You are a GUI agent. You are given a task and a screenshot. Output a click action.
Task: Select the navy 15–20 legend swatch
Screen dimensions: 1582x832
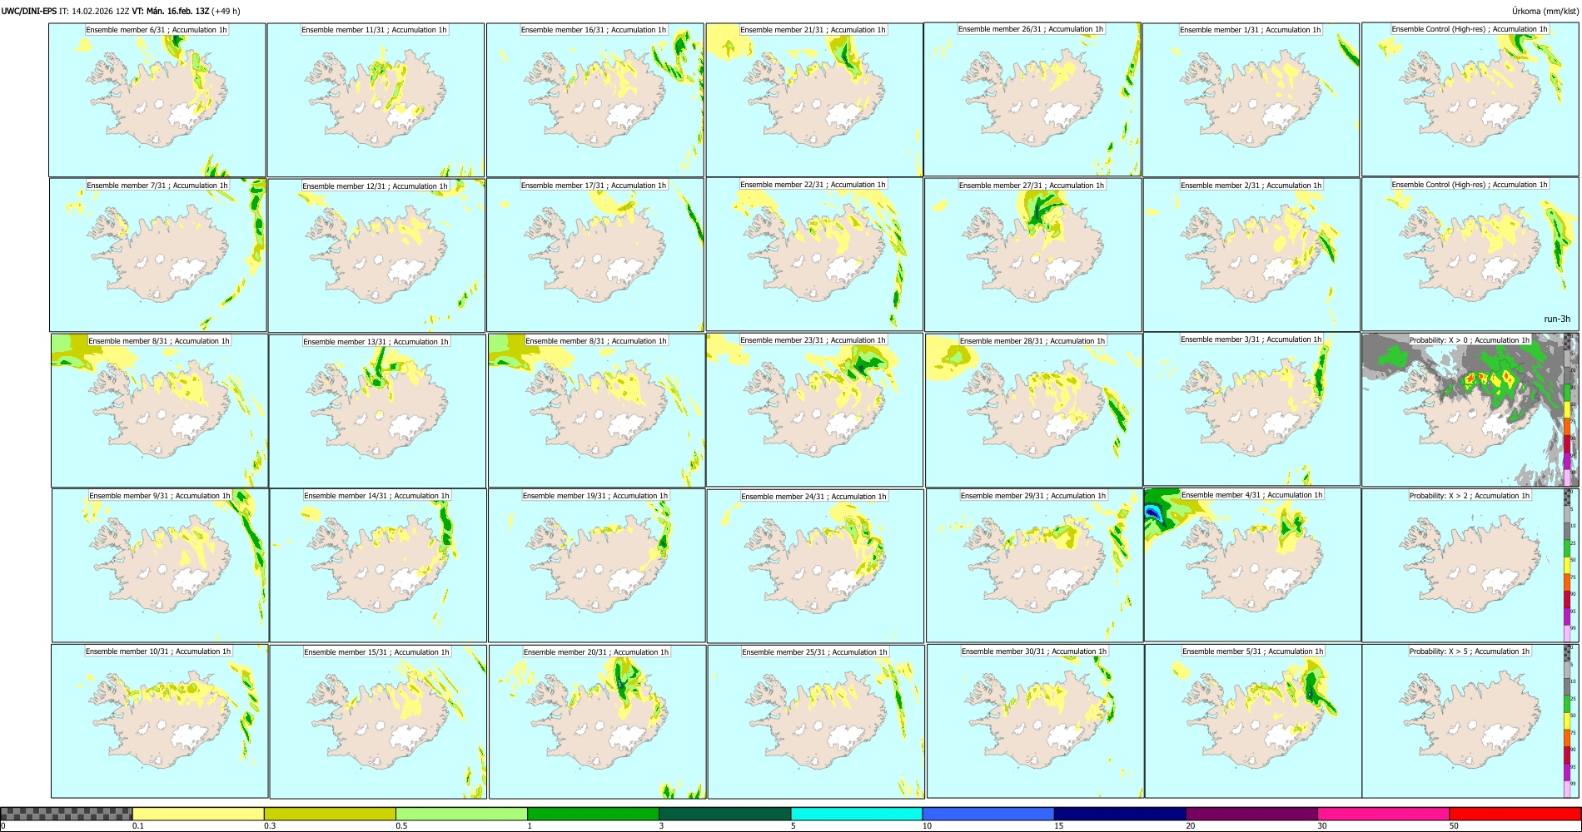(1120, 814)
